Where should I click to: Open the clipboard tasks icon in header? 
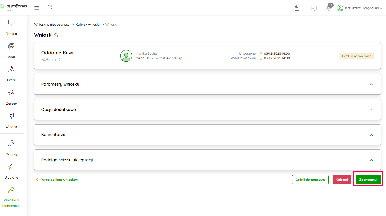point(297,8)
